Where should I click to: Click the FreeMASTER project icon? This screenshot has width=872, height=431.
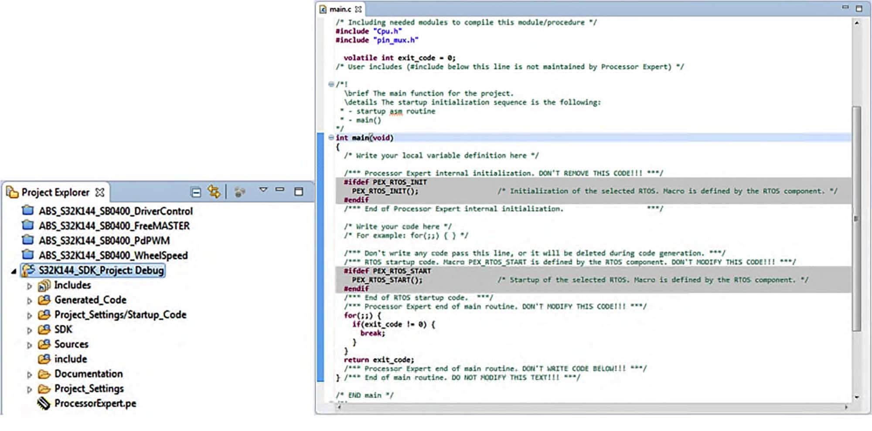(28, 226)
